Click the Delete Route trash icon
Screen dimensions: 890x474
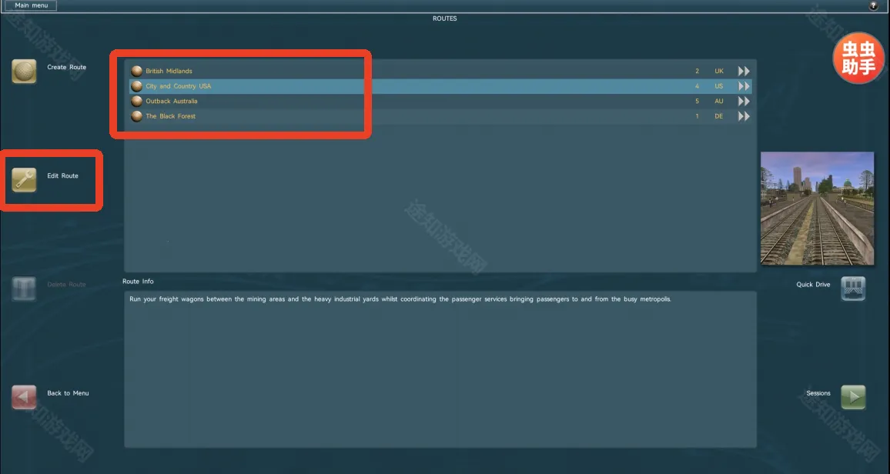pyautogui.click(x=24, y=289)
